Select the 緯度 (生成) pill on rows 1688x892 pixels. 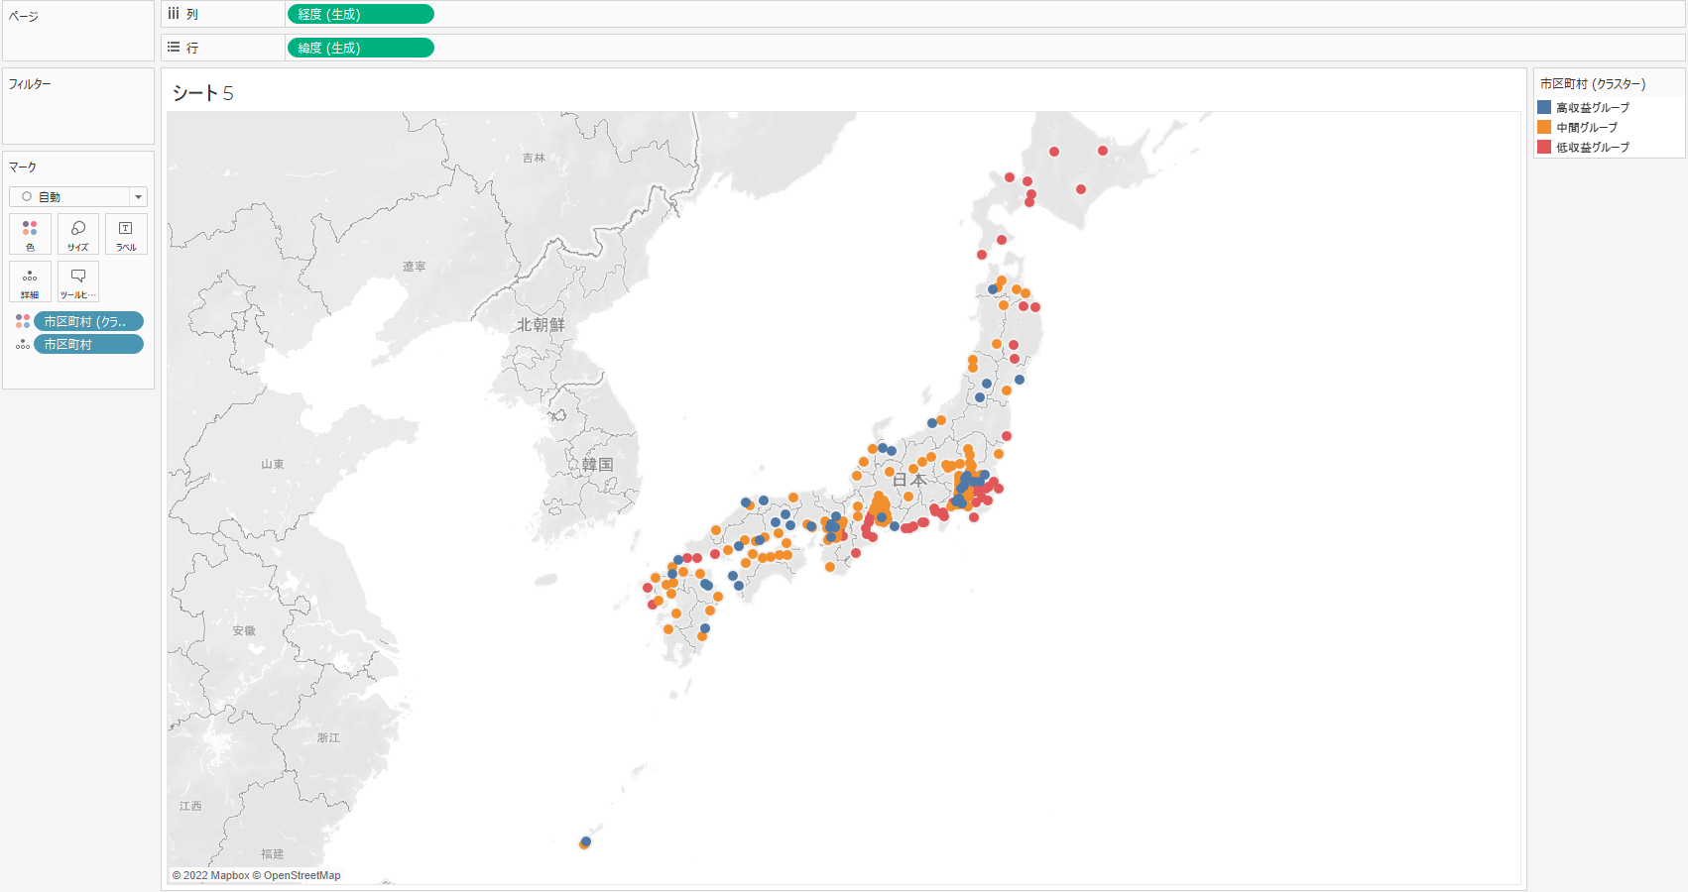360,48
